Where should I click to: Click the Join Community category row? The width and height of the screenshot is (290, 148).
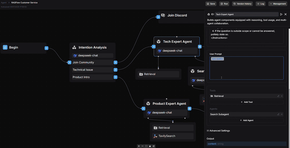[93, 62]
